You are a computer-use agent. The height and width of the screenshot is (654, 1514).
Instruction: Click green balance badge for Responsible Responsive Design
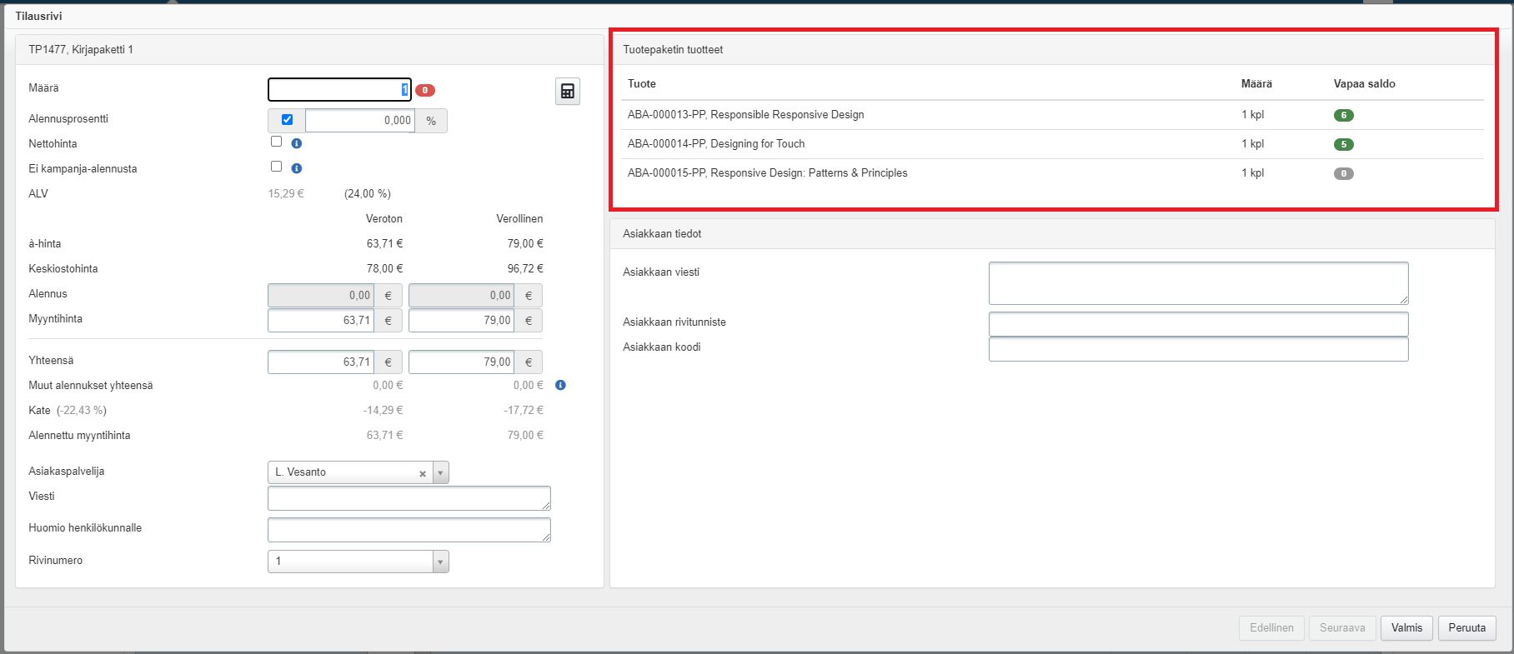pyautogui.click(x=1343, y=115)
